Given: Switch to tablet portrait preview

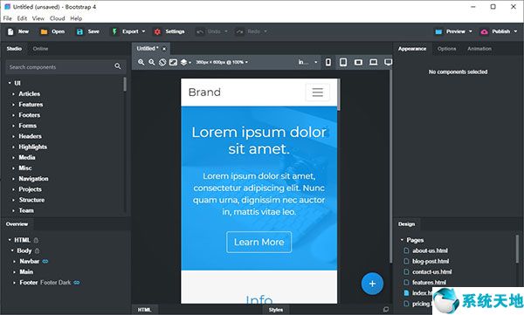Looking at the screenshot, I should point(343,62).
